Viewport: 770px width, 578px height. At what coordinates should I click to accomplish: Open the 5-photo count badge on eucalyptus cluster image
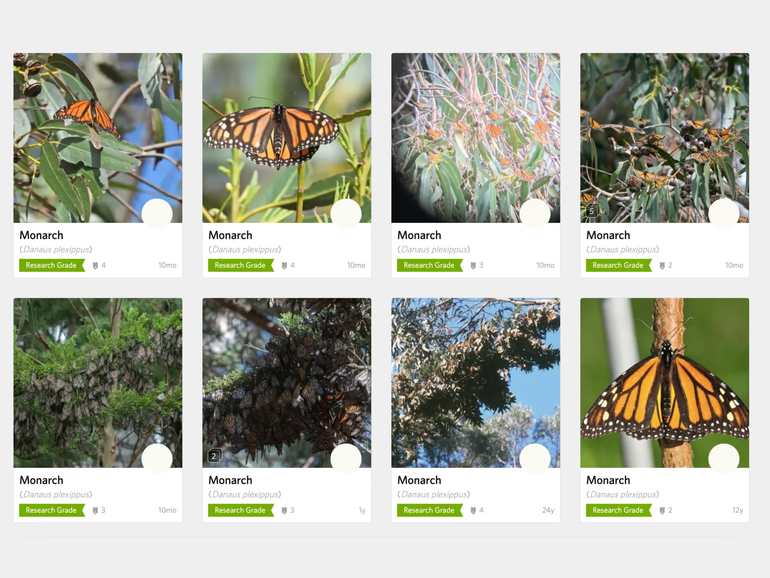click(592, 211)
